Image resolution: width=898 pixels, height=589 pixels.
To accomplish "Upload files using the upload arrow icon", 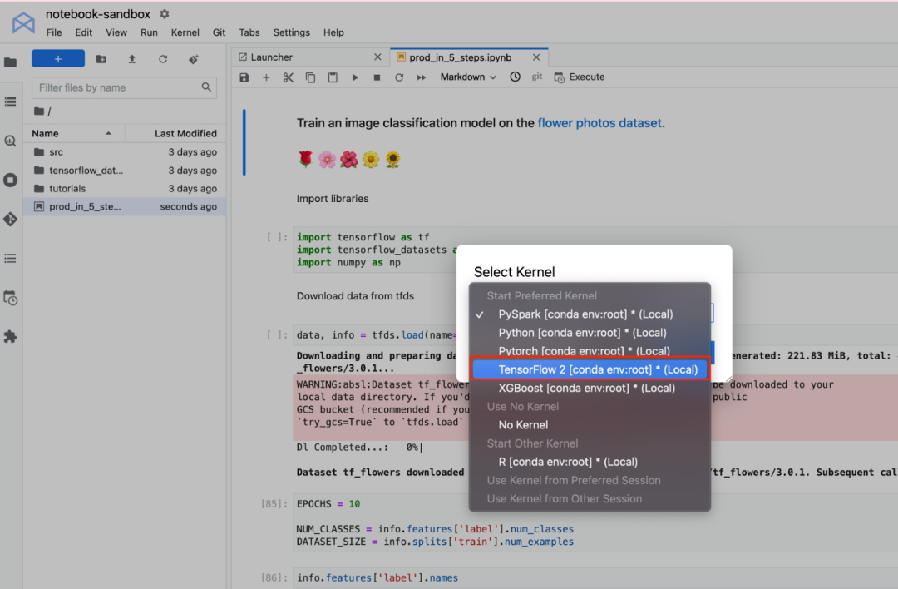I will coord(131,59).
